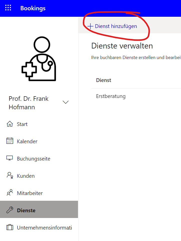This screenshot has height=241, width=181.
Task: Click the plus icon beside Dienst hinzufügen
Action: click(90, 26)
